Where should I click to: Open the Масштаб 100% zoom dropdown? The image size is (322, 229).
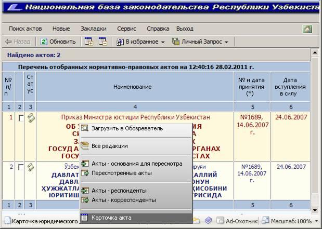point(316,221)
